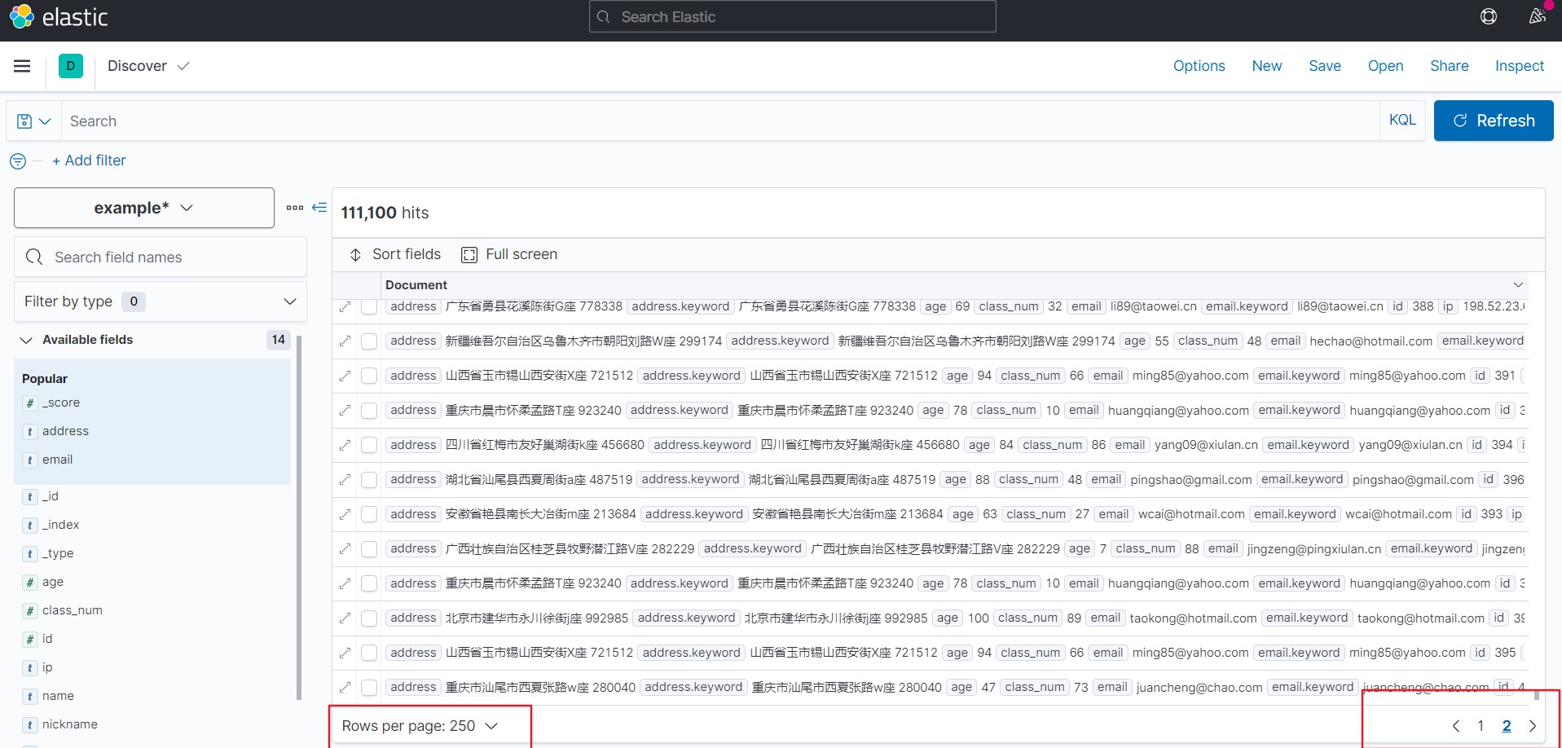The width and height of the screenshot is (1562, 748).
Task: Change Rows per page setting
Action: coord(420,726)
